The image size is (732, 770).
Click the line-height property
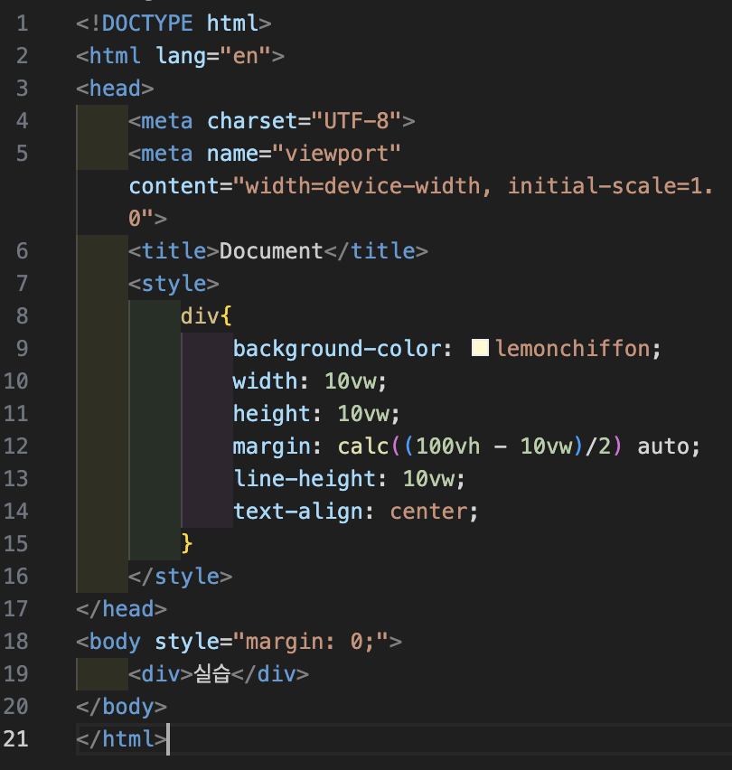coord(304,479)
